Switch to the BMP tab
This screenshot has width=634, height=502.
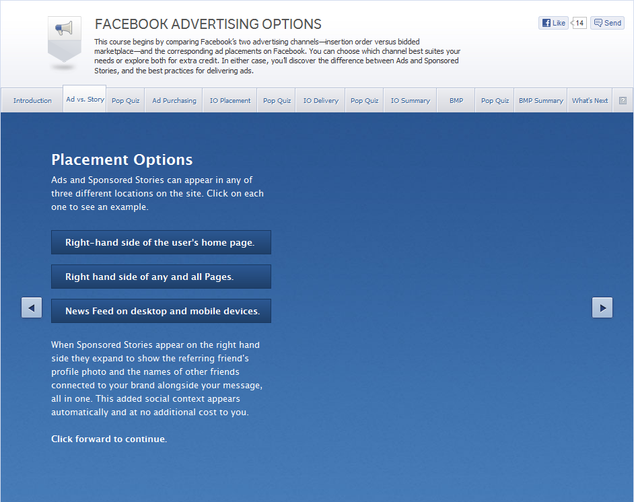[x=456, y=101]
